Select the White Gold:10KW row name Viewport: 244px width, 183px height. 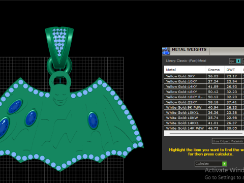tap(182, 118)
